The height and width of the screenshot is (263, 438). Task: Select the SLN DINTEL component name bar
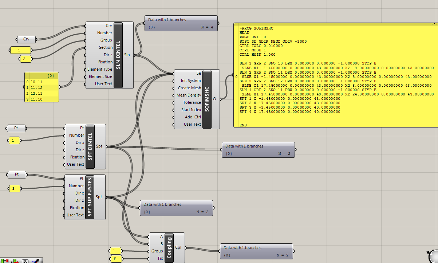coord(118,55)
